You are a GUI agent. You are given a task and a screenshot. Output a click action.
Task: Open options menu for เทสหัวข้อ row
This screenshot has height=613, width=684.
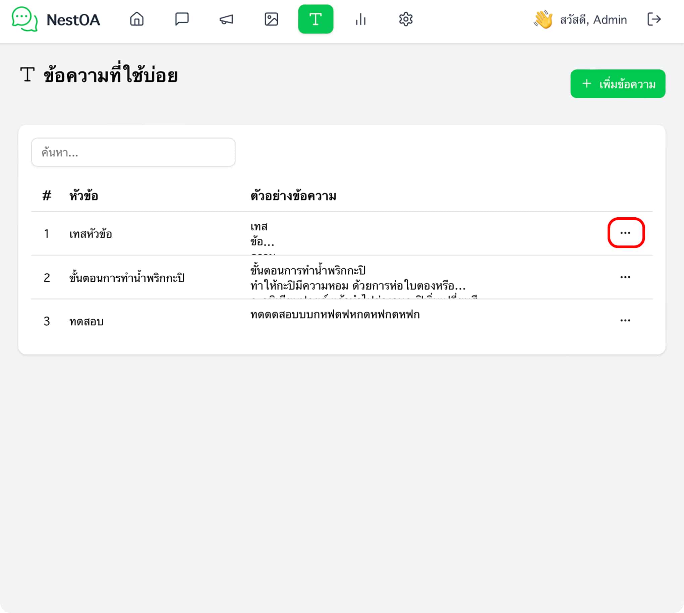(x=625, y=233)
